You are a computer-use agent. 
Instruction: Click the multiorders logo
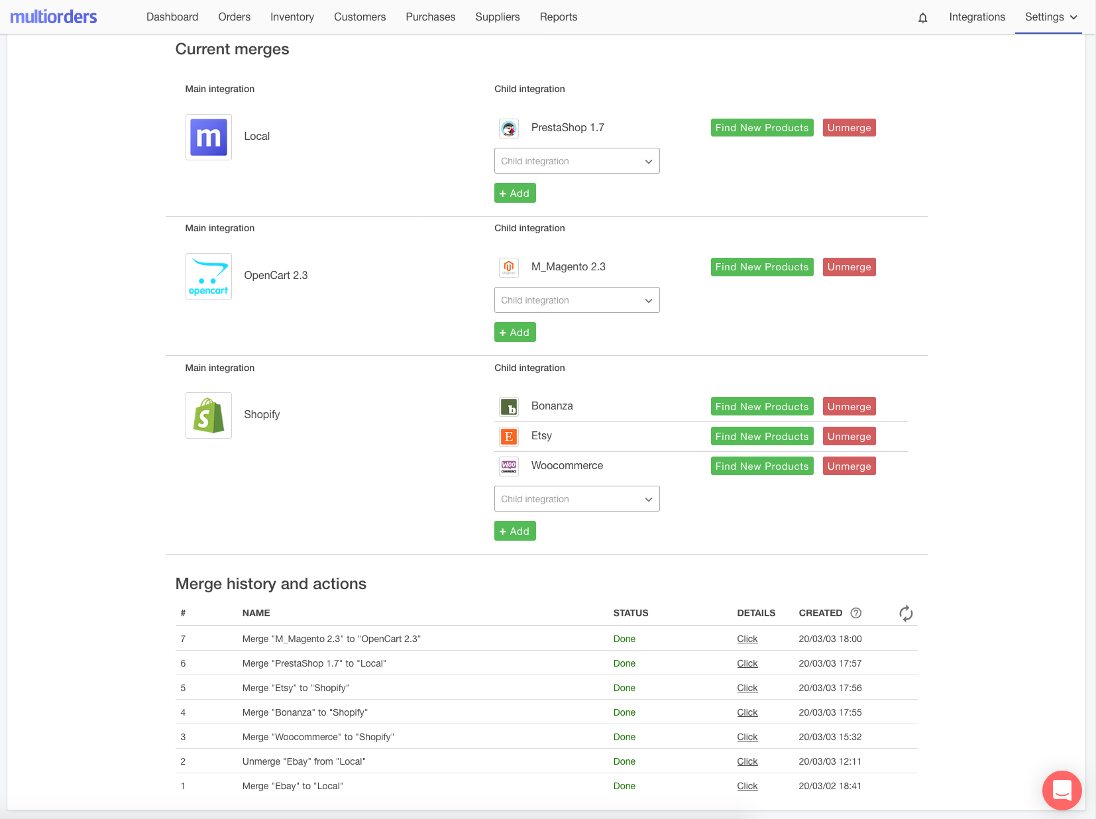54,17
